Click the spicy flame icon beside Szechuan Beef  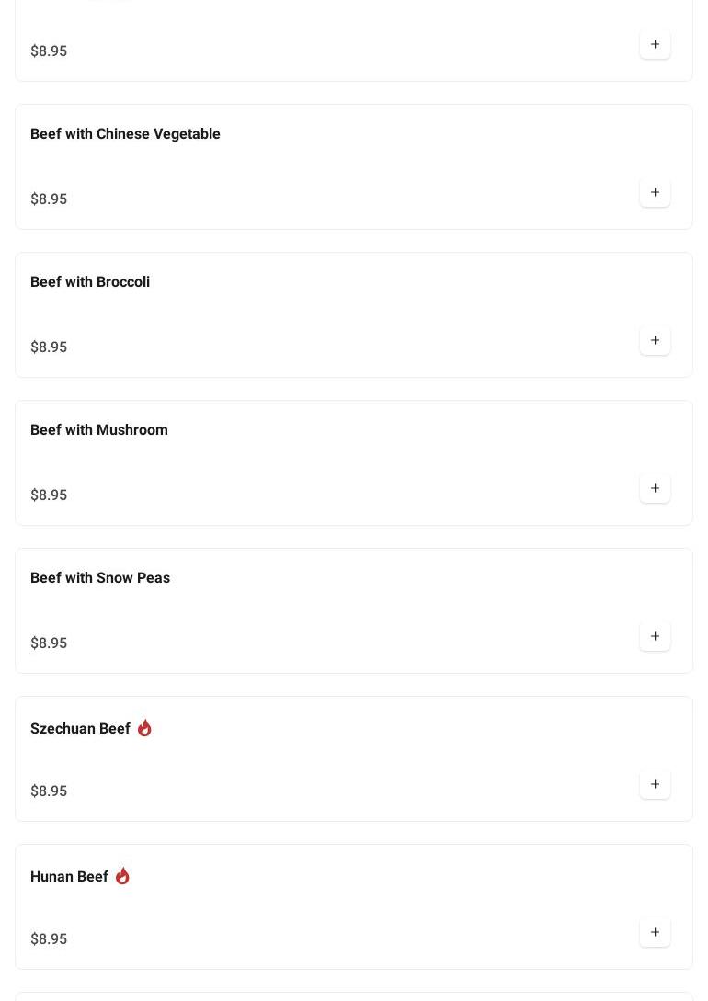pyautogui.click(x=144, y=728)
